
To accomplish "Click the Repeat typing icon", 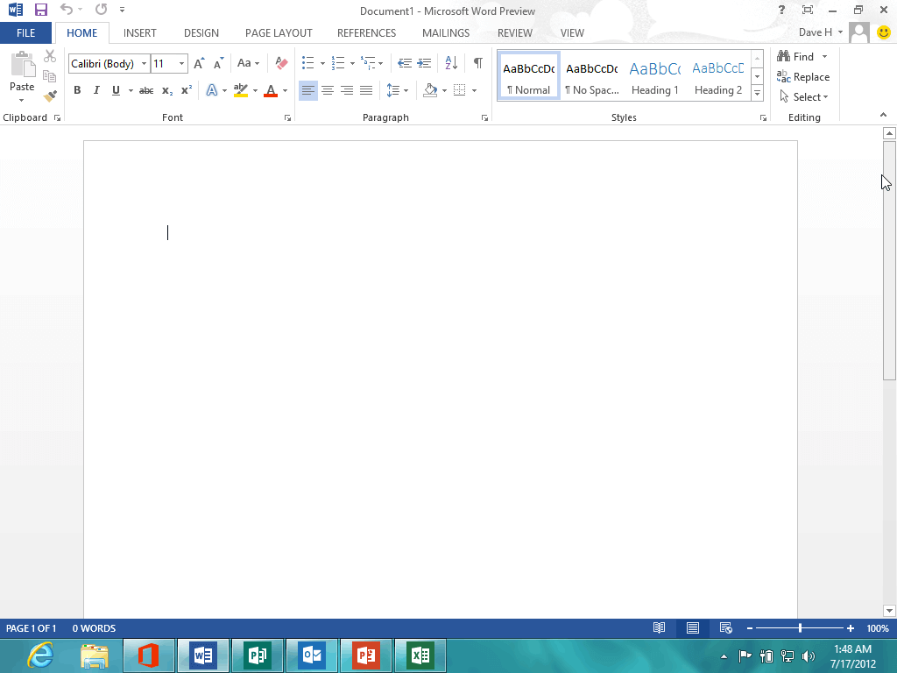I will pos(102,10).
